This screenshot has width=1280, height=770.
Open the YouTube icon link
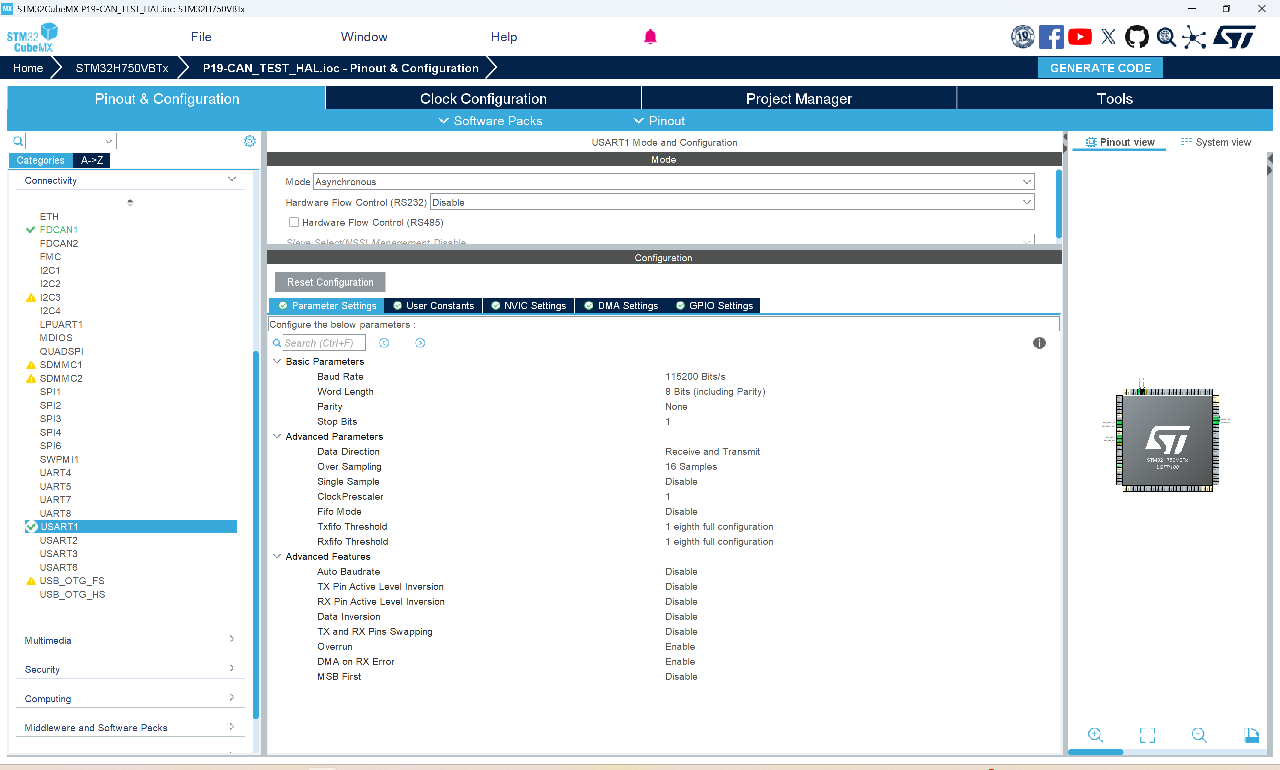1080,37
